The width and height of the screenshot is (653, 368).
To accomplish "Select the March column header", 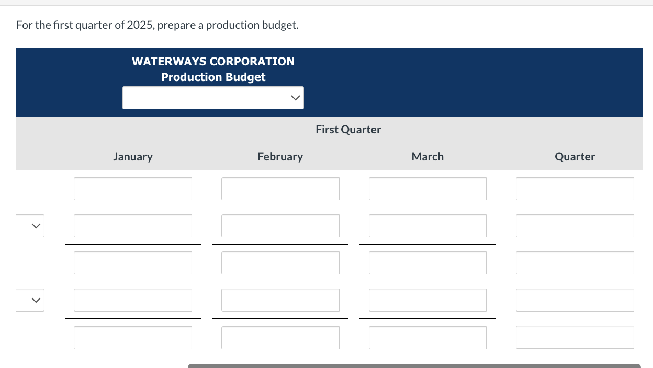I will [427, 156].
